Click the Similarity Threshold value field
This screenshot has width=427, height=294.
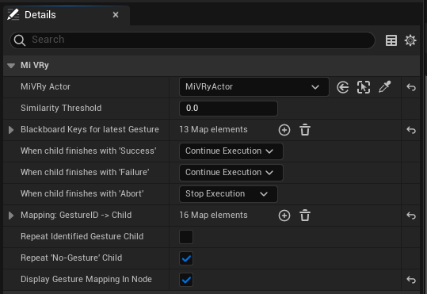228,109
